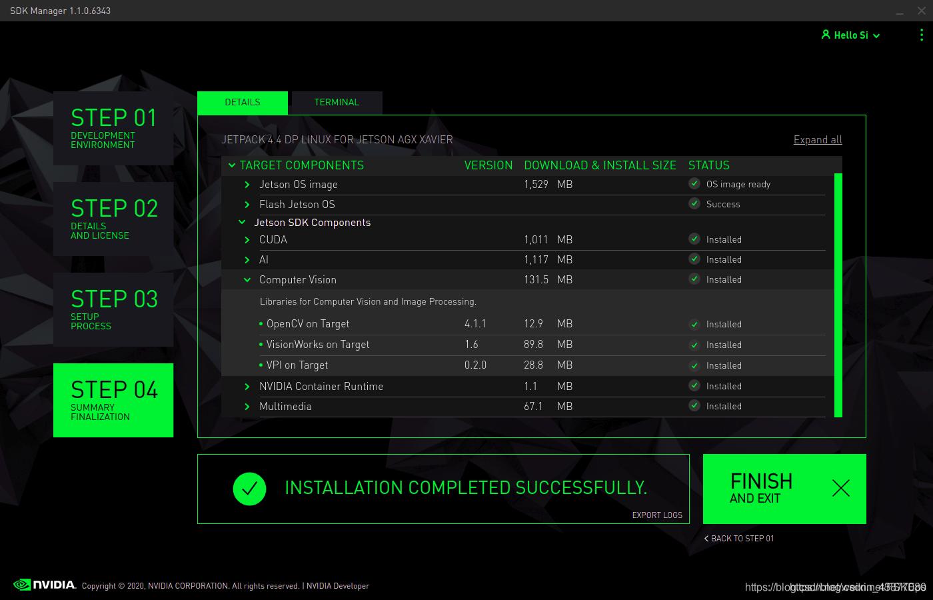Click Libraries for Computer Vision description text
Screen dimensions: 933x600
(x=368, y=302)
